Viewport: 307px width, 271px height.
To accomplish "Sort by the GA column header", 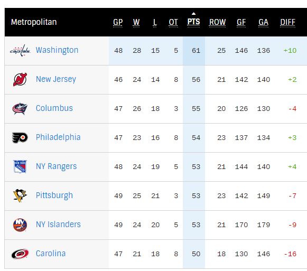I will point(263,22).
